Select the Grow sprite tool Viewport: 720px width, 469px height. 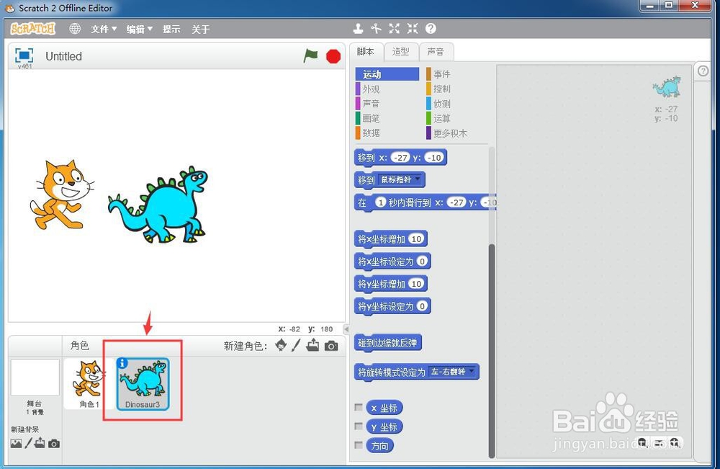[x=394, y=29]
